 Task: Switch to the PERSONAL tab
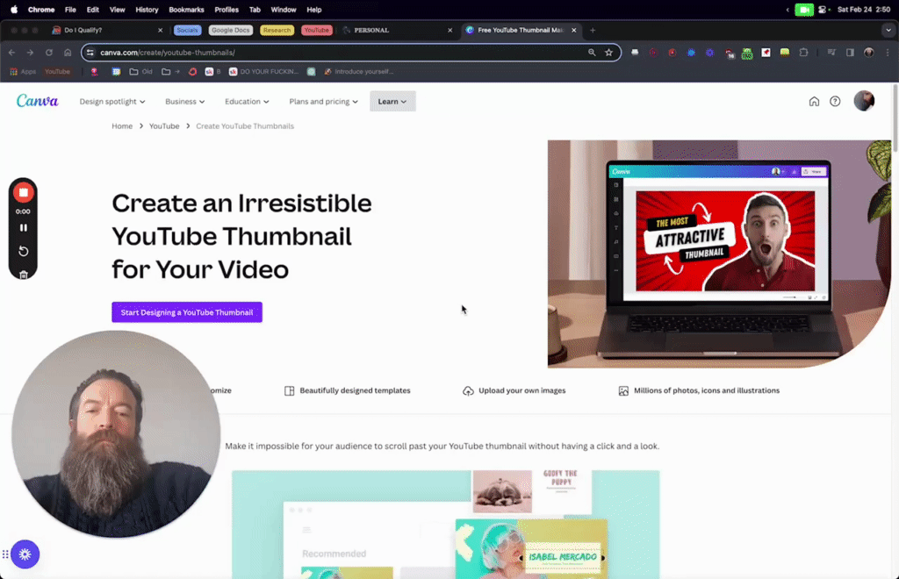point(397,30)
